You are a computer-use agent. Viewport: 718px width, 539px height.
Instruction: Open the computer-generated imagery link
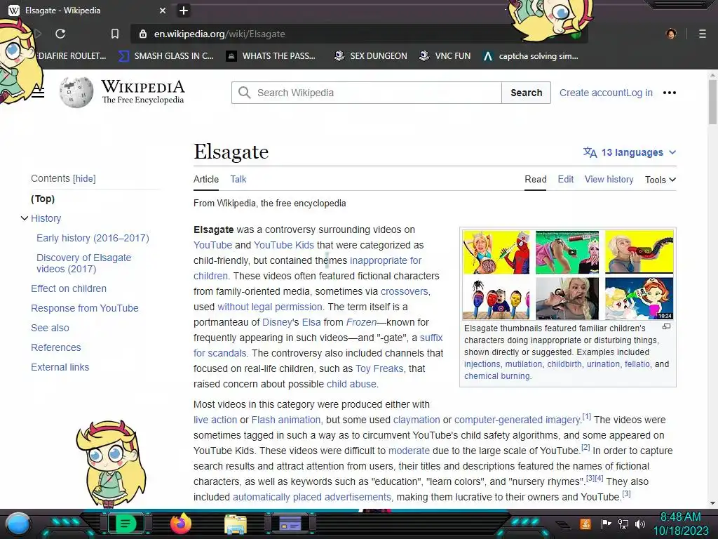517,420
